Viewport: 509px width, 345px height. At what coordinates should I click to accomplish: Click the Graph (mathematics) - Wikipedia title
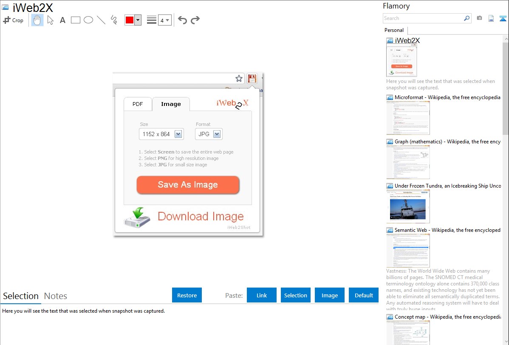point(447,142)
